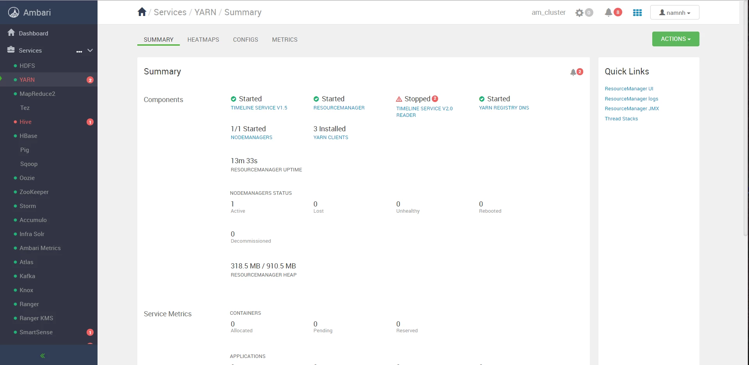Open the Summary panel alerts bell
This screenshot has width=749, height=365.
click(573, 72)
